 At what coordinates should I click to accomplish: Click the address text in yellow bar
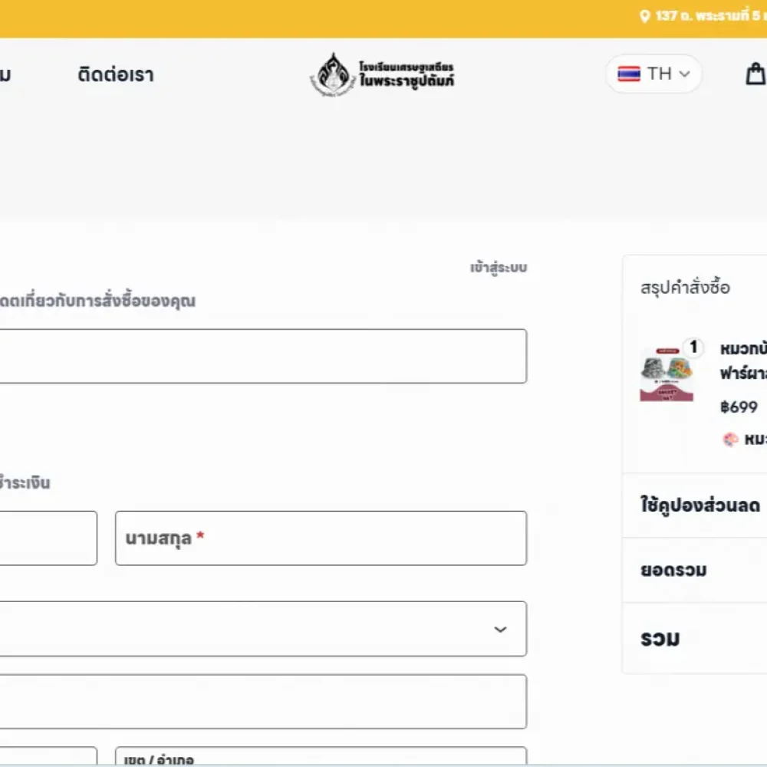click(710, 16)
